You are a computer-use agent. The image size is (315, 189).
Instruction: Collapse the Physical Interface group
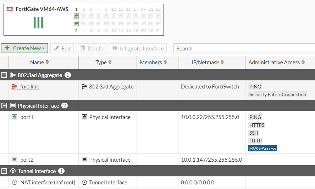tap(4, 106)
